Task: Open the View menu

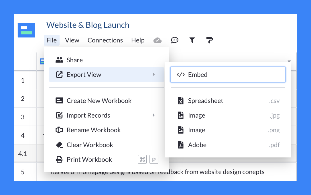Action: click(72, 40)
